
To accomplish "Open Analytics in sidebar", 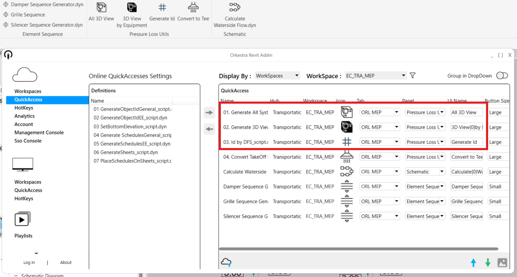I will coord(24,116).
